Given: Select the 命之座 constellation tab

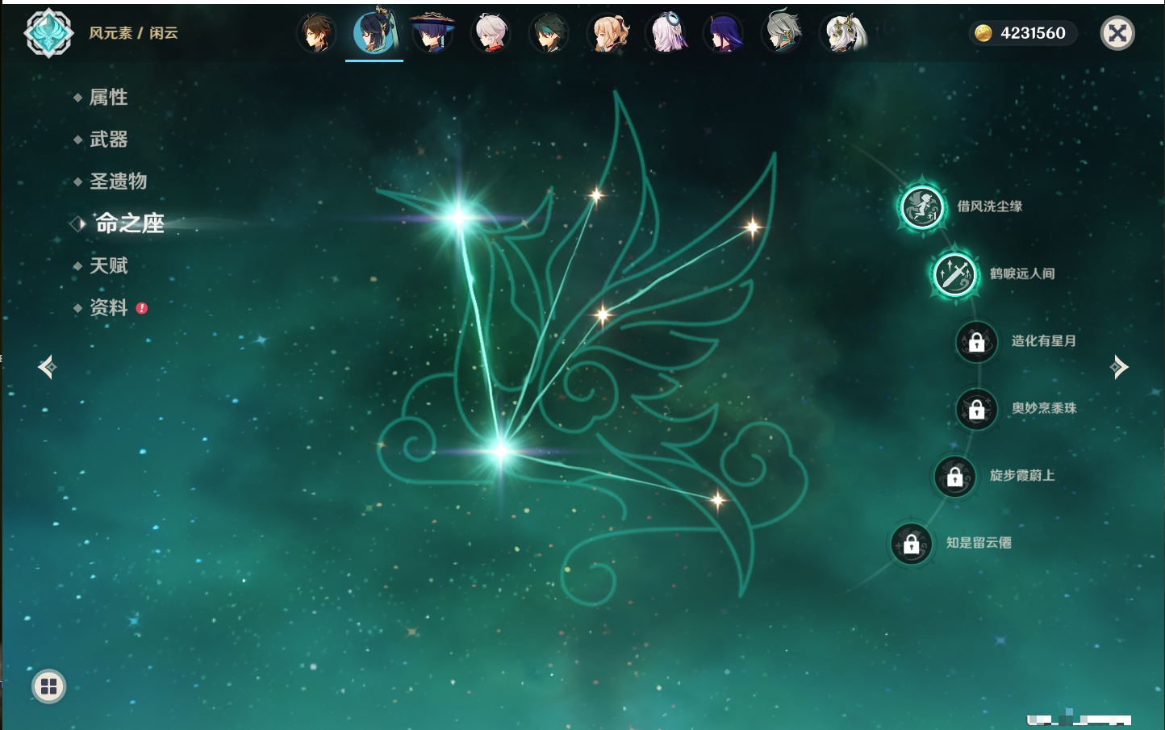Looking at the screenshot, I should click(x=129, y=223).
